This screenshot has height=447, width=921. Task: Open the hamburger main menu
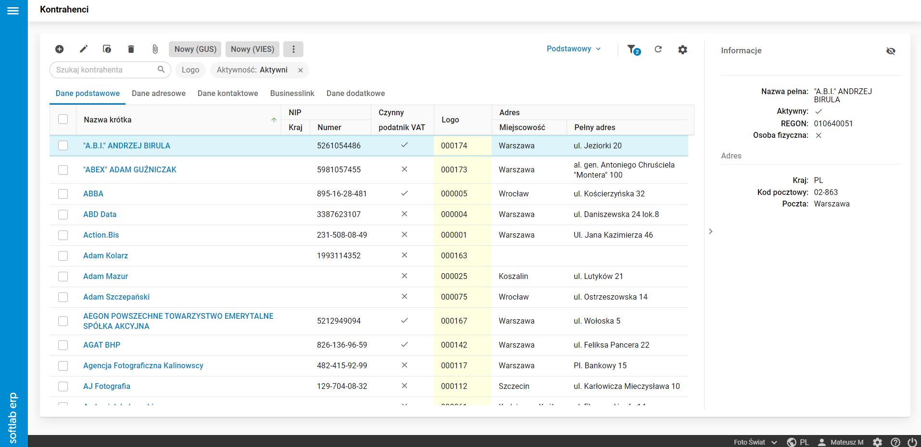13,11
